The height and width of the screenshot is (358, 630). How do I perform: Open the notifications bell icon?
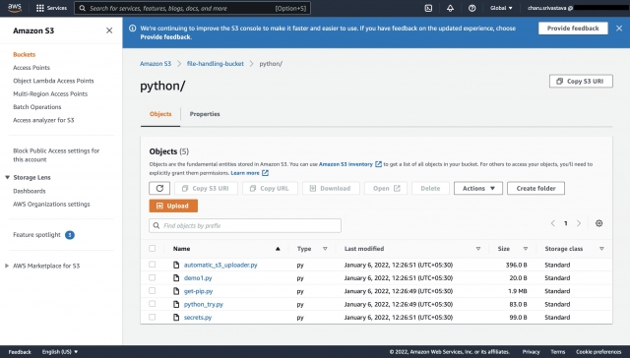pos(450,8)
